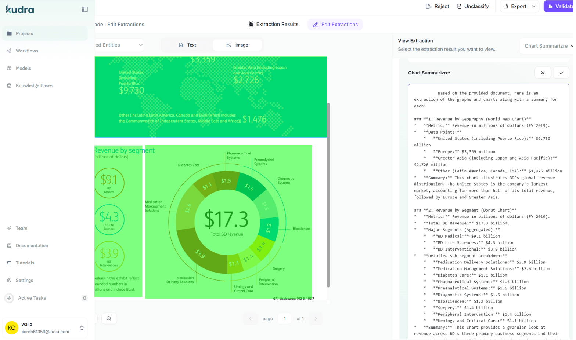Image resolution: width=576 pixels, height=340 pixels.
Task: Collapse the sidebar panel icon
Action: pyautogui.click(x=84, y=9)
